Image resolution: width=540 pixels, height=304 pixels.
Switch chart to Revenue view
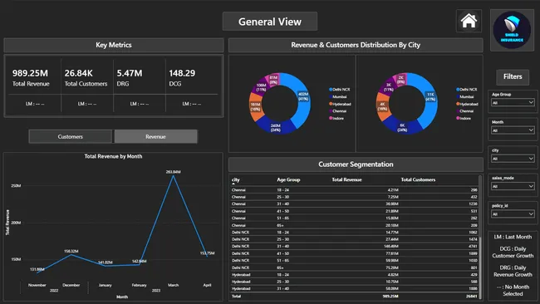155,137
